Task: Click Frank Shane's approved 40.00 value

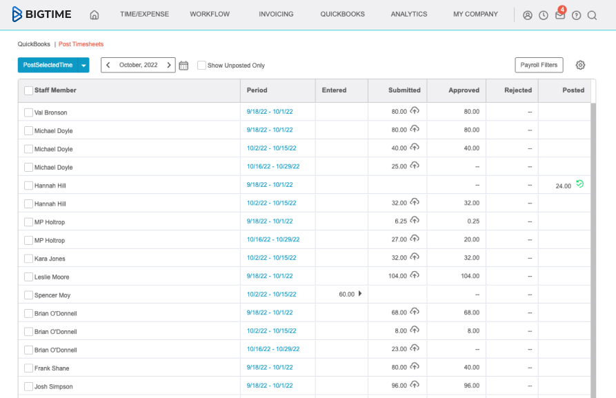Action: pyautogui.click(x=471, y=368)
